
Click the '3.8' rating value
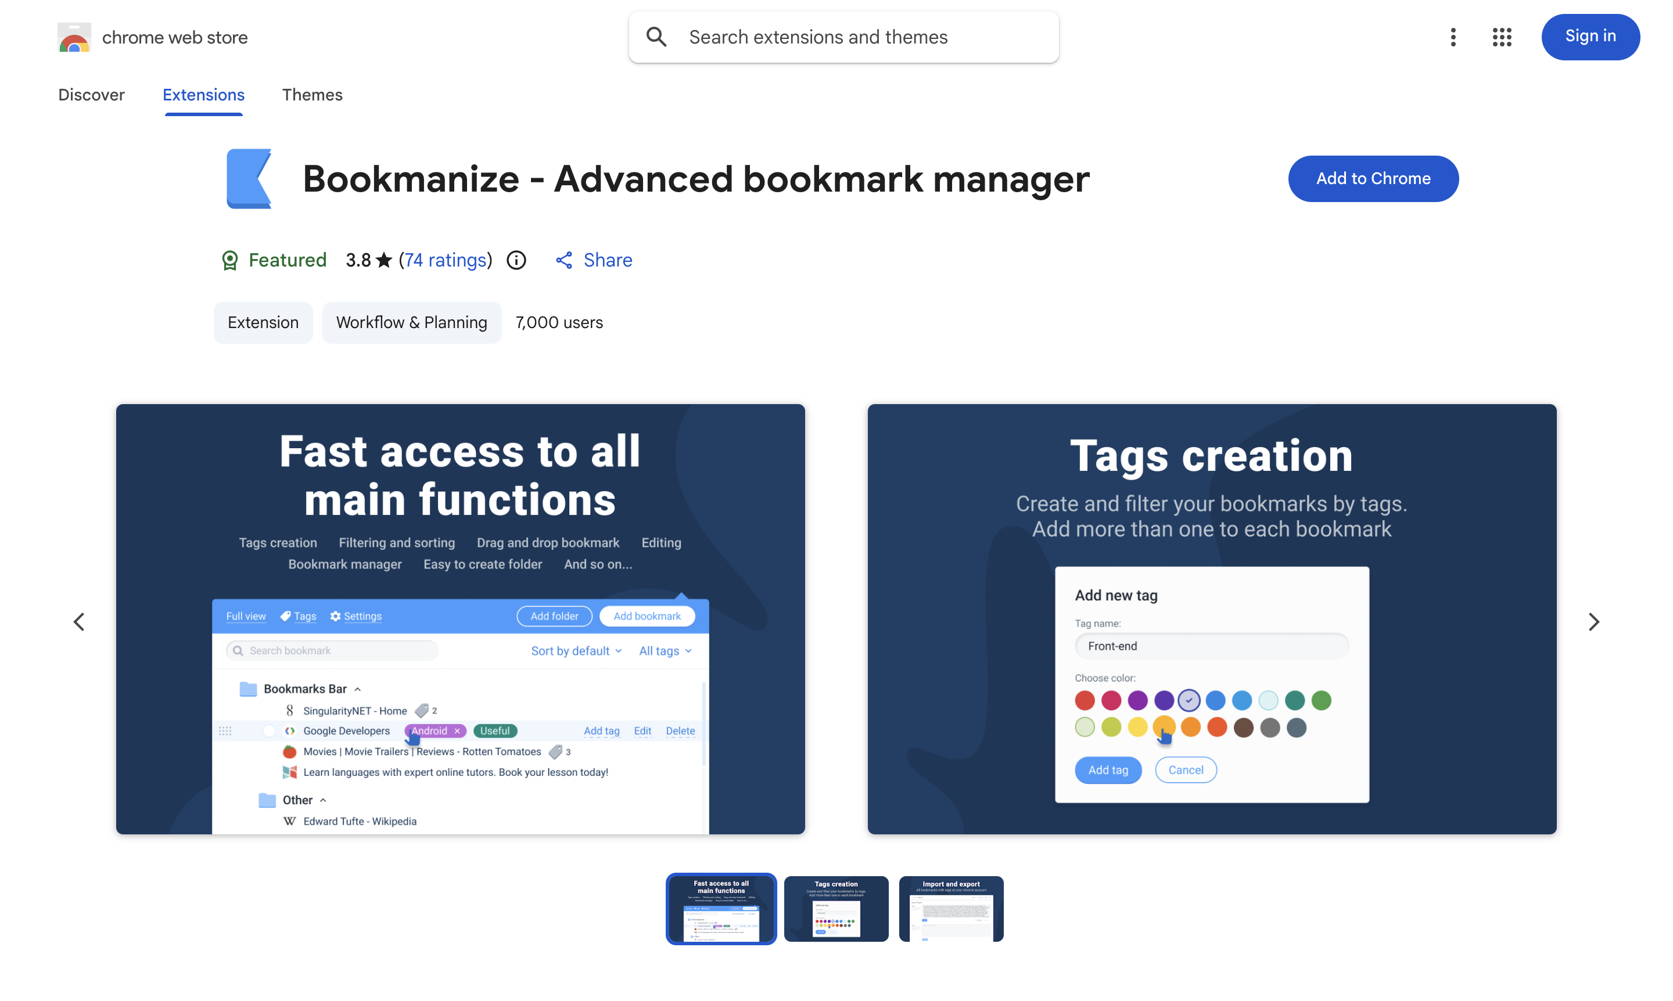(358, 260)
